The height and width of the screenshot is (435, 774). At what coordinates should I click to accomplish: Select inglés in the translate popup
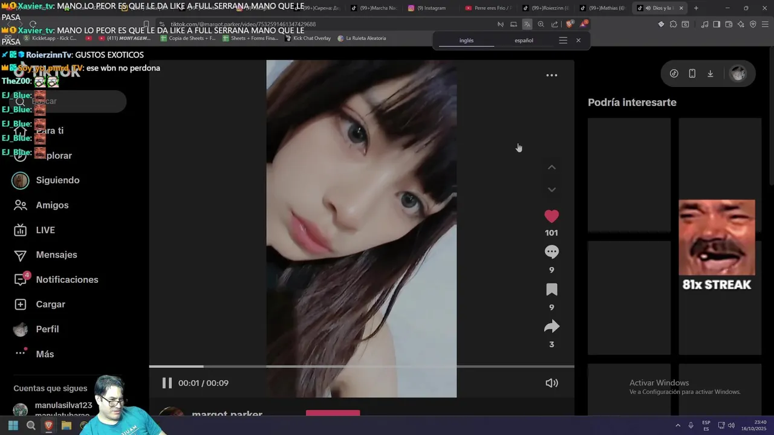pos(466,40)
